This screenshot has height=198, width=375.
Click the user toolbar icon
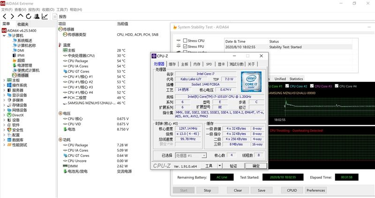[37, 16]
